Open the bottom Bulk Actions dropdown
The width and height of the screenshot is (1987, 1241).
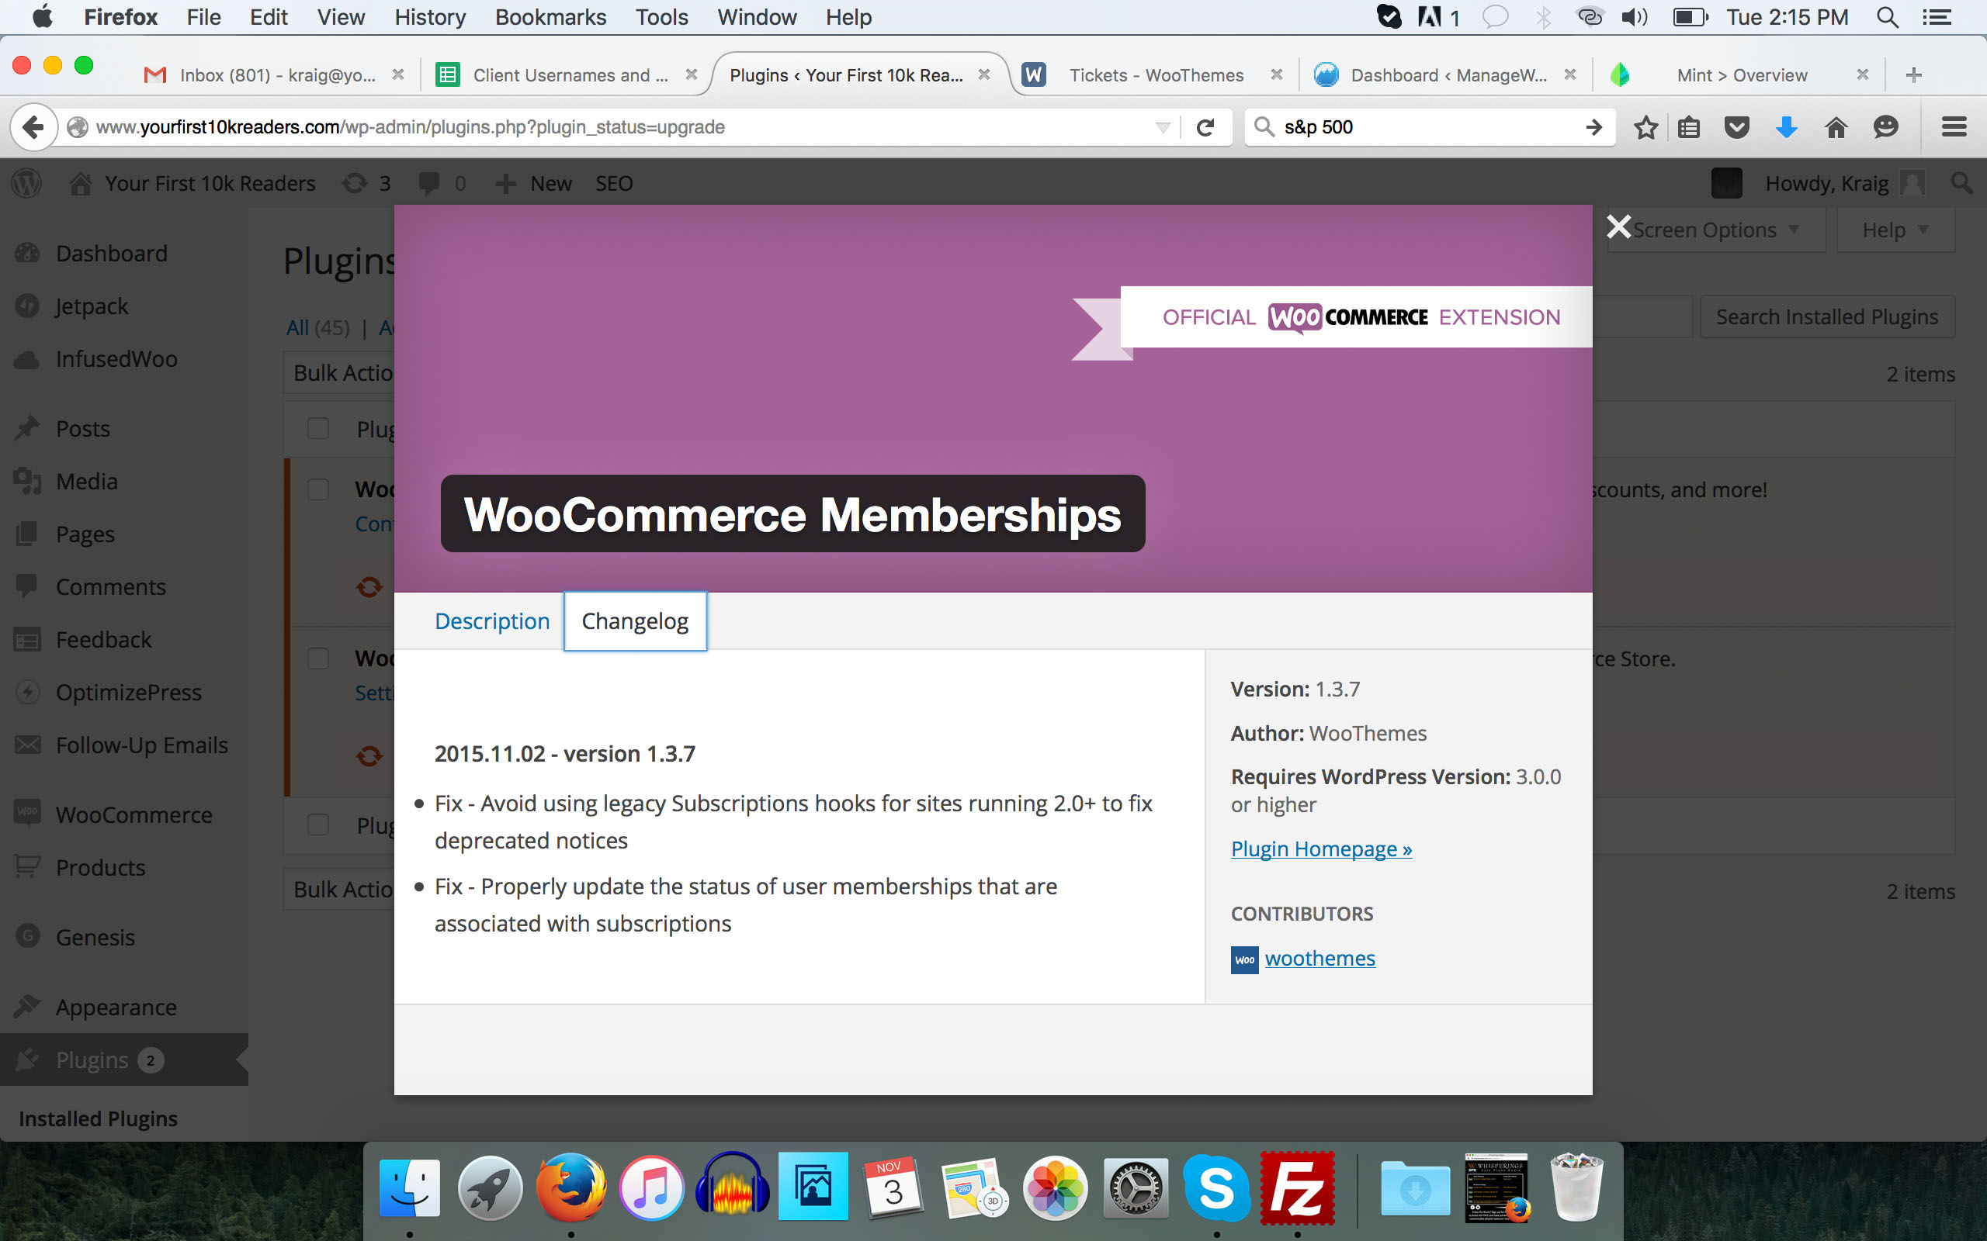click(340, 890)
